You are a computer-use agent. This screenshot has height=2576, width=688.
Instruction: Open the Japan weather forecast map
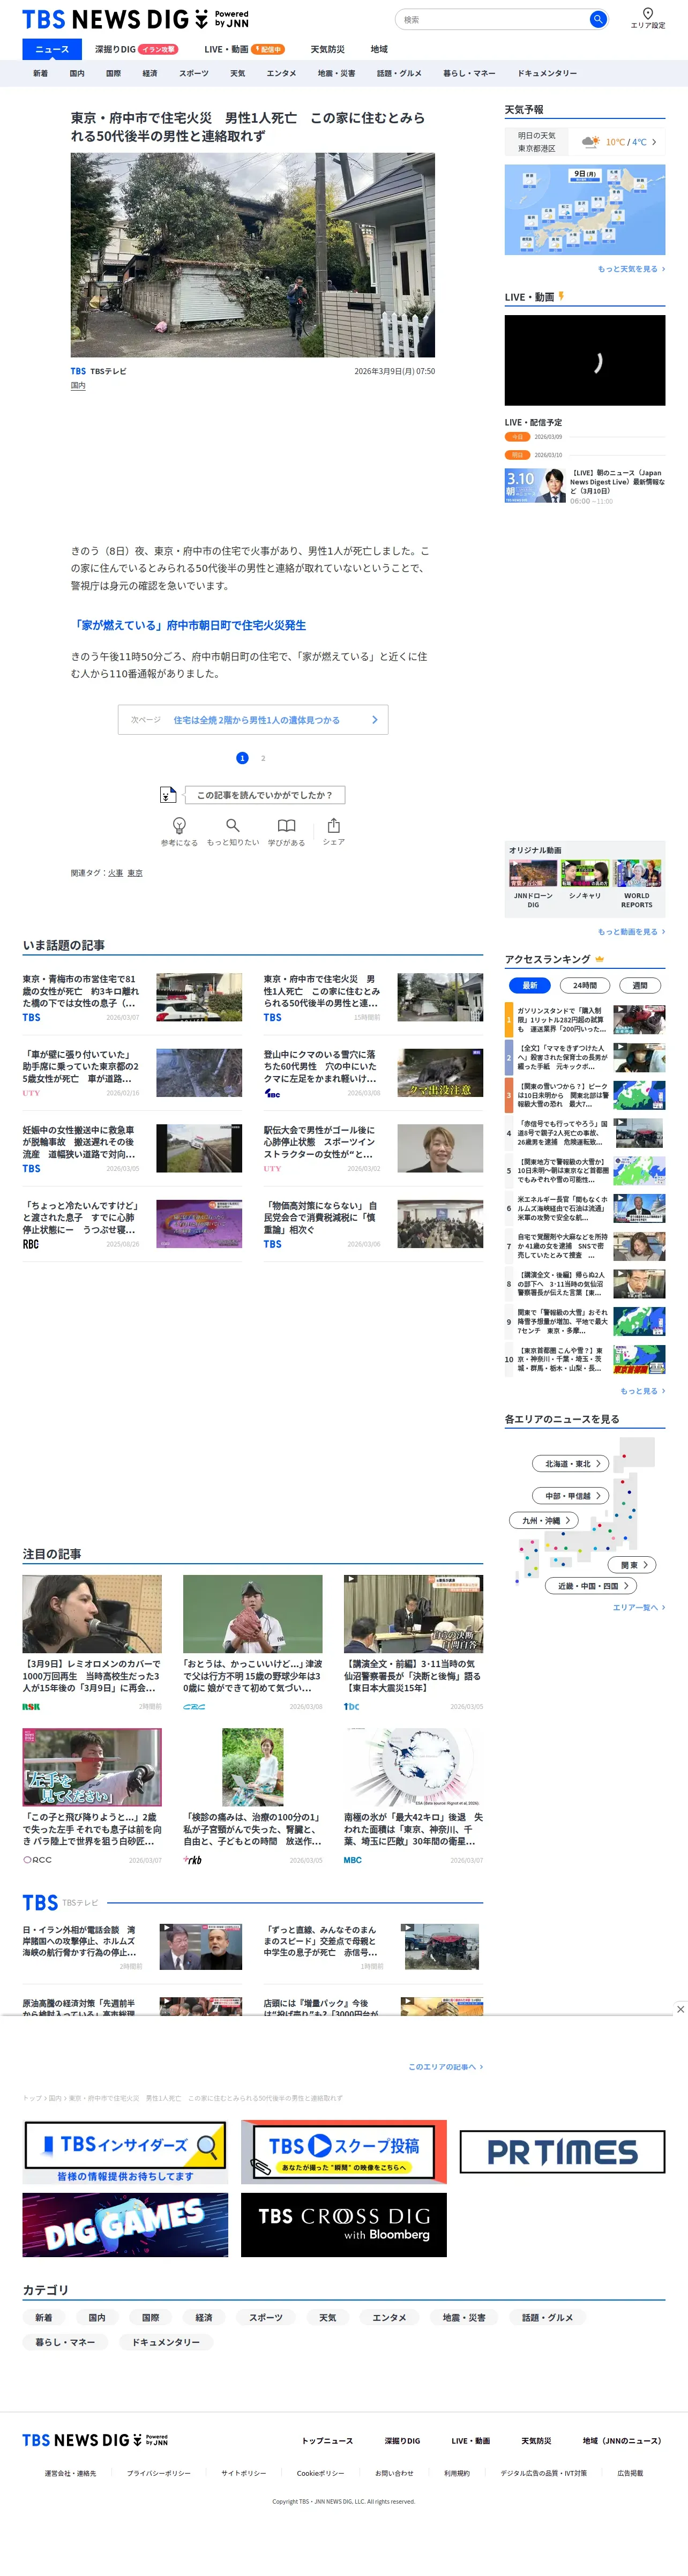[585, 210]
